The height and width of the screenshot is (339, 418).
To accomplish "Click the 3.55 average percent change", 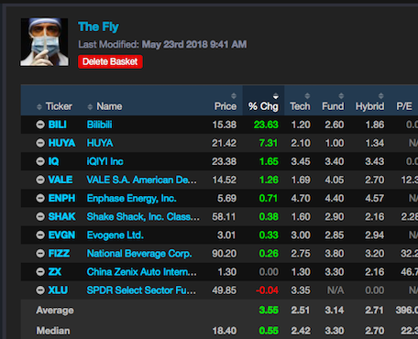I will click(269, 311).
